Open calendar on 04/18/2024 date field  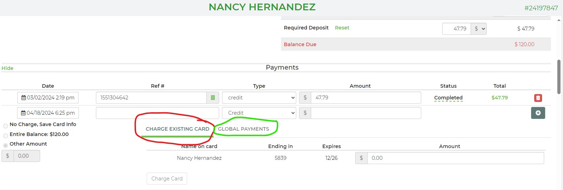tap(23, 113)
